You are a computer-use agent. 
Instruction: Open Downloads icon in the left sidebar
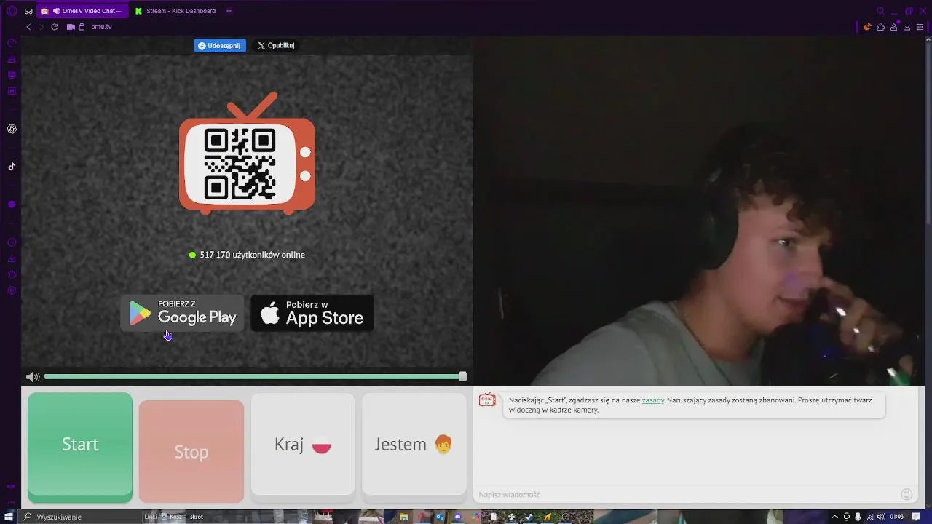point(12,258)
